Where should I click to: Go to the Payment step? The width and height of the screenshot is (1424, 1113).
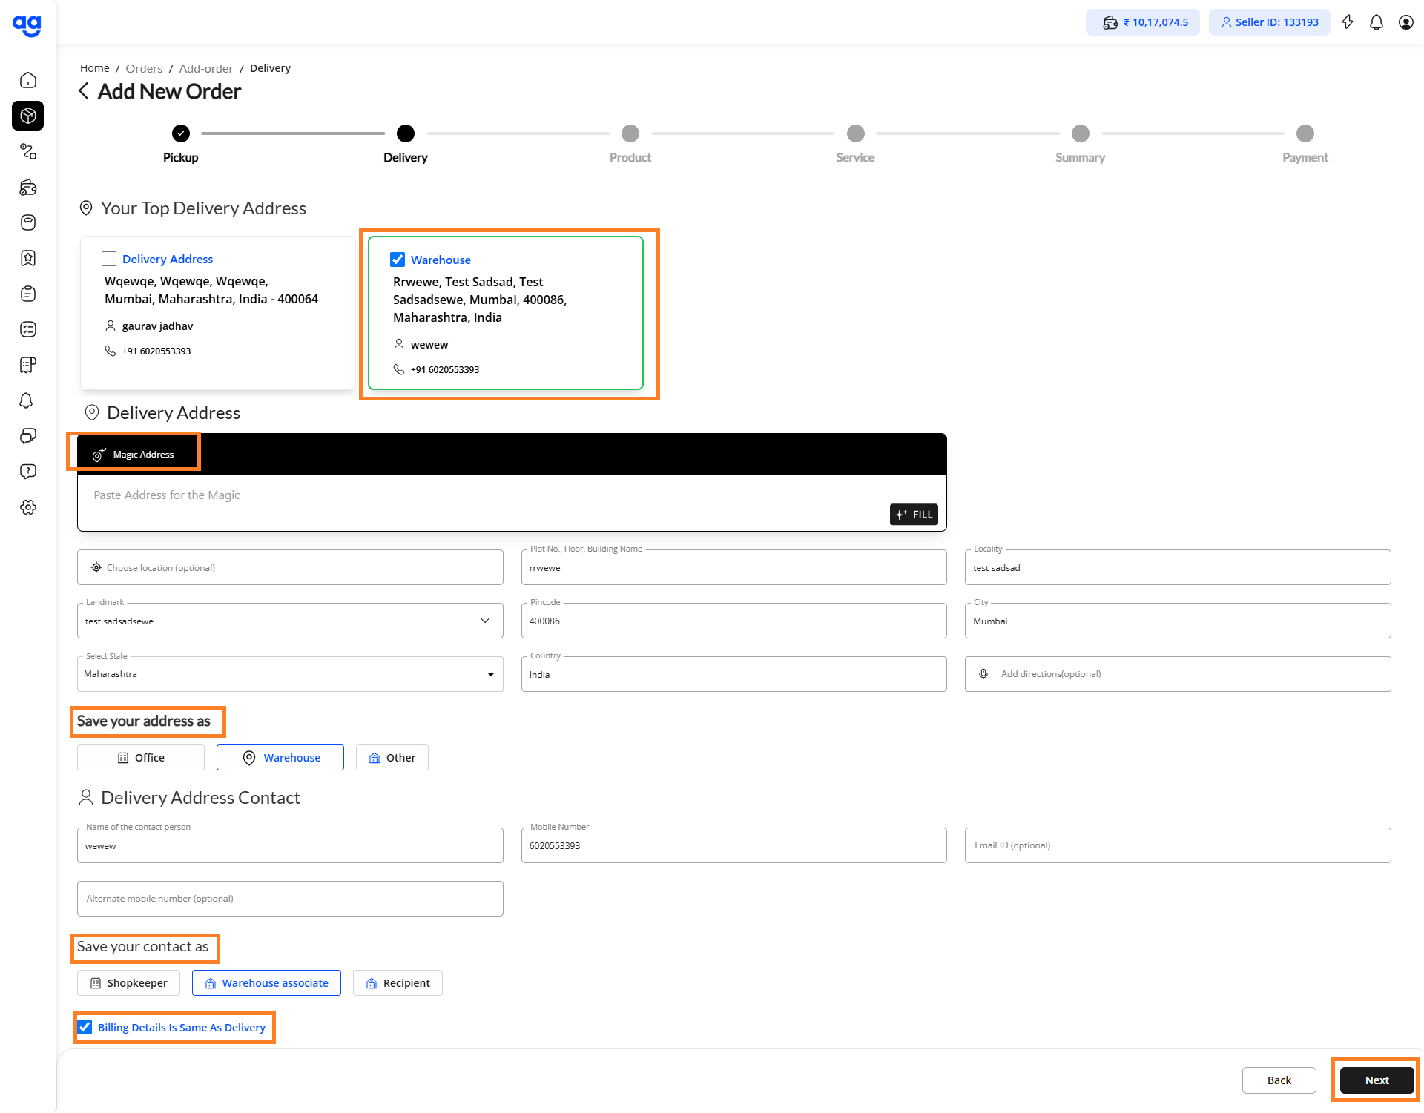pyautogui.click(x=1305, y=133)
